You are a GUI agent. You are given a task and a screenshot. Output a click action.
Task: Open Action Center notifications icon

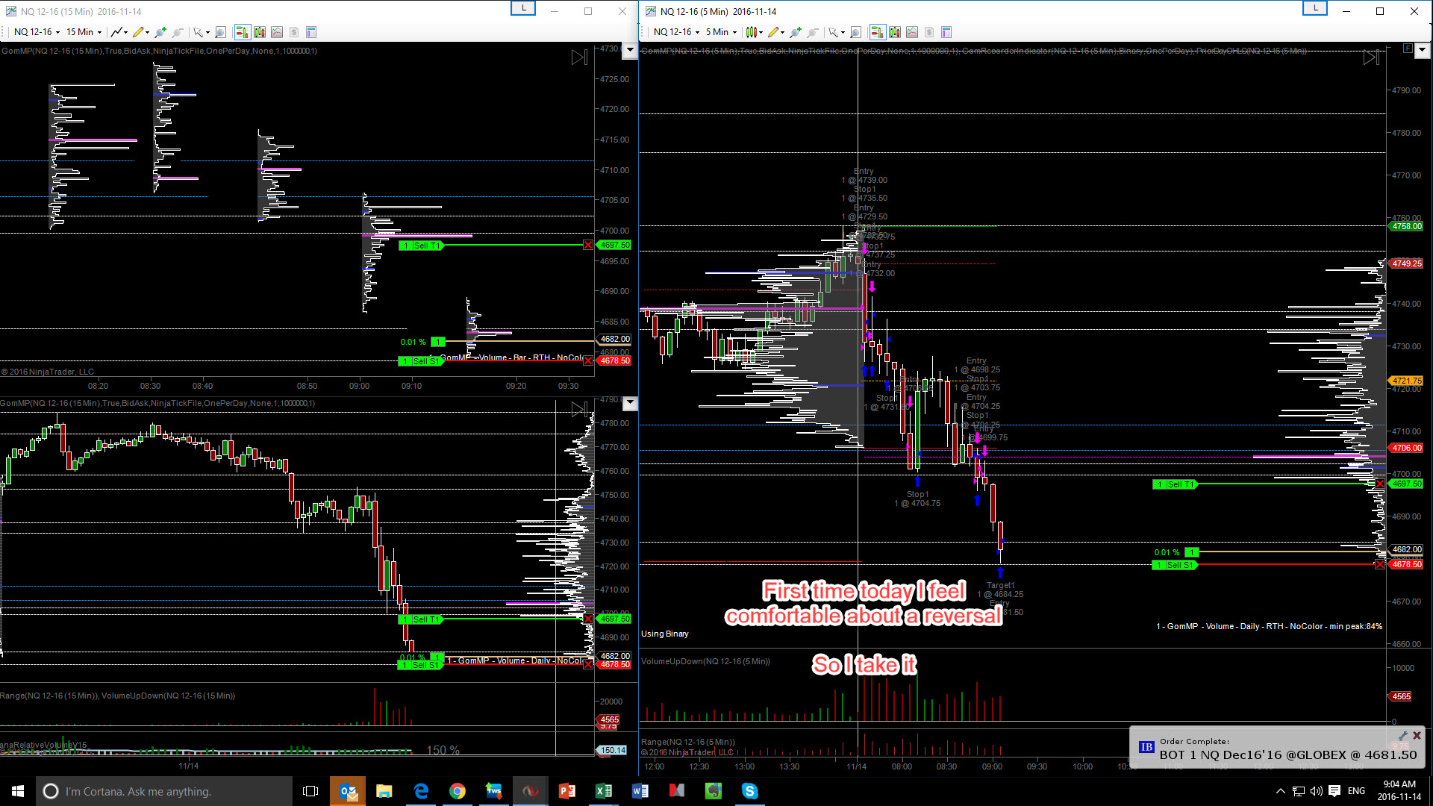click(x=1334, y=791)
